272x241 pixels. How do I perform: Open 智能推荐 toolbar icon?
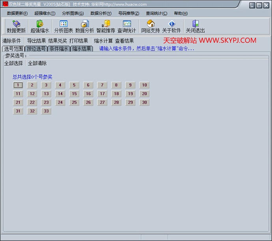point(106,26)
